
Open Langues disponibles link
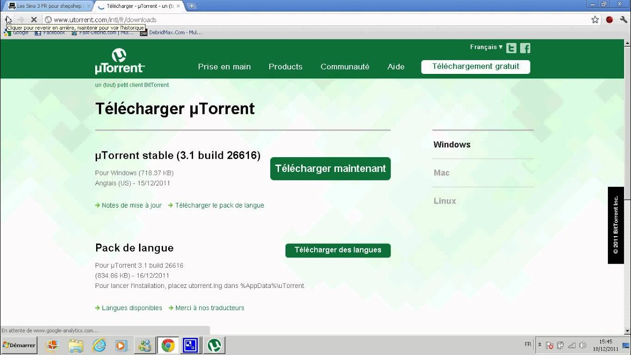pyautogui.click(x=132, y=308)
